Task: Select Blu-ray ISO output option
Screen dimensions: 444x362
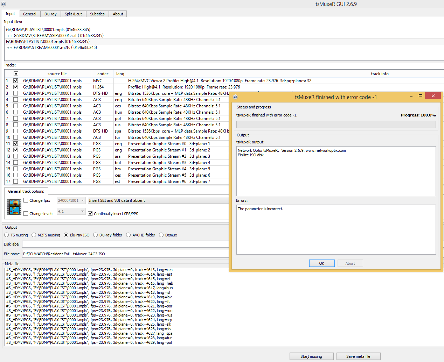Action: (66, 235)
